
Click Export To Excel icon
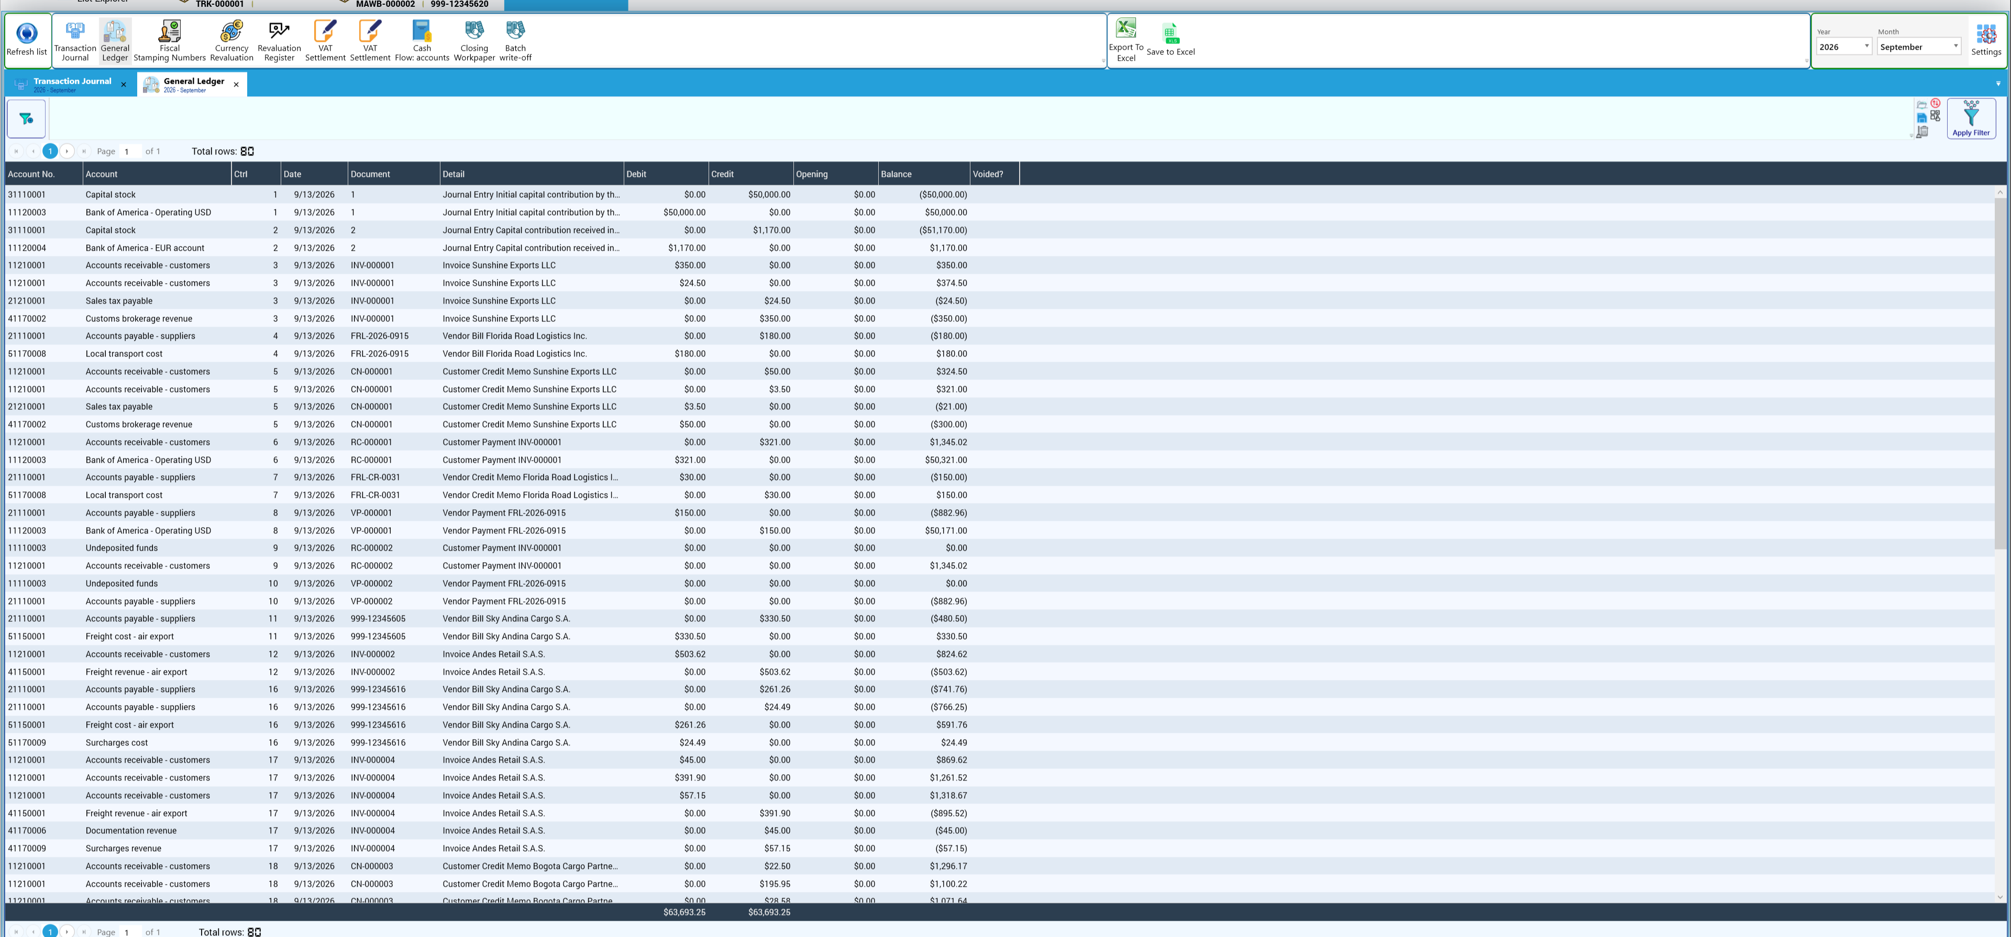[x=1126, y=41]
